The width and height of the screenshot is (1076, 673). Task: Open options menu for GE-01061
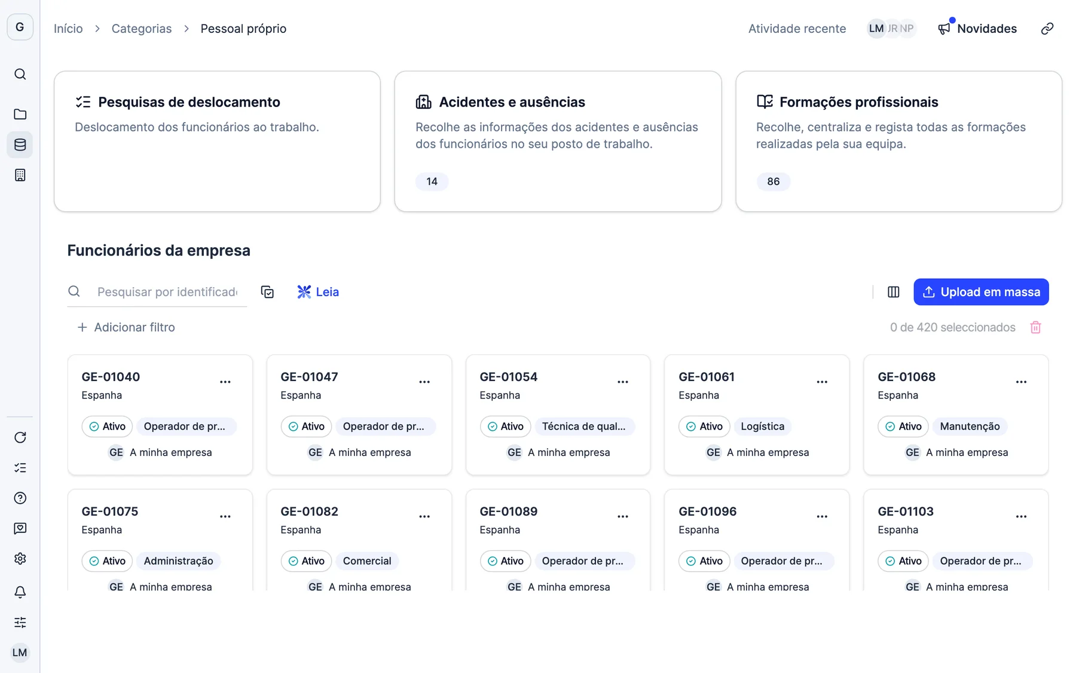coord(822,382)
